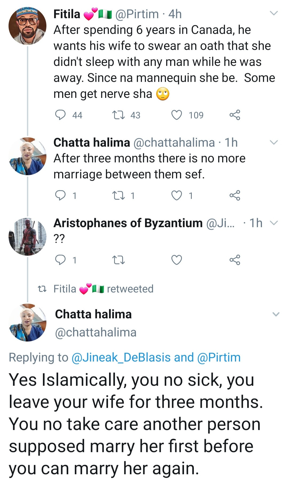View Fitila's profile picture
288x483 pixels.
(x=27, y=26)
